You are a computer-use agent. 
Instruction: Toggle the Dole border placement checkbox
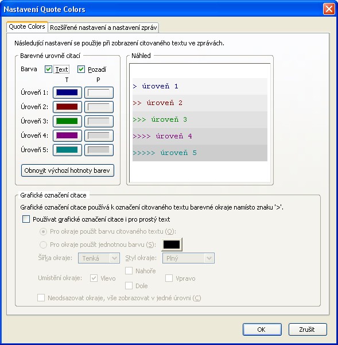pyautogui.click(x=129, y=286)
